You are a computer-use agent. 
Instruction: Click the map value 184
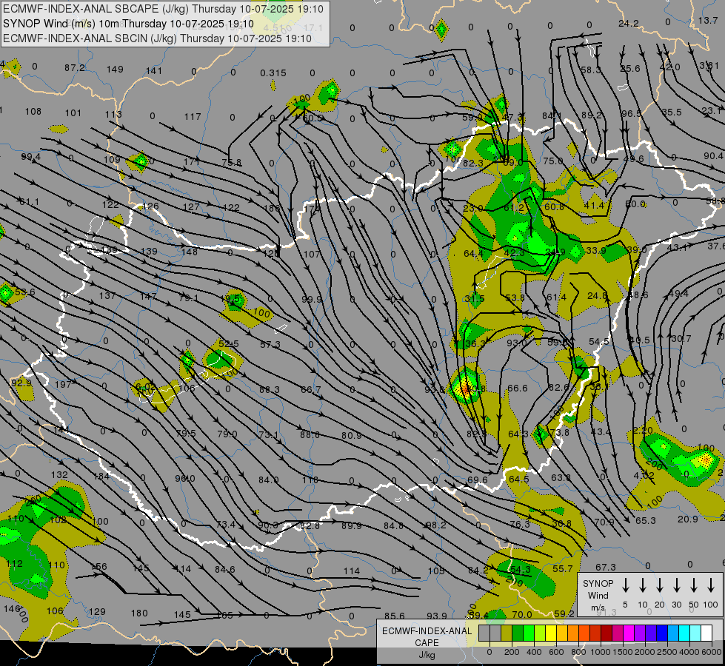(x=101, y=476)
